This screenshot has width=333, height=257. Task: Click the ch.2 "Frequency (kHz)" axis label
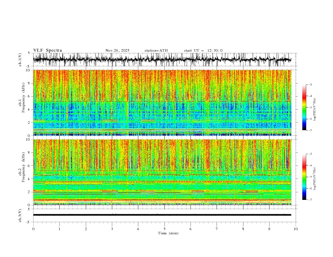[x=24, y=167]
